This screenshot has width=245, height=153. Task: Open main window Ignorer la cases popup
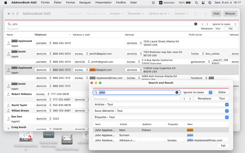pos(224,24)
